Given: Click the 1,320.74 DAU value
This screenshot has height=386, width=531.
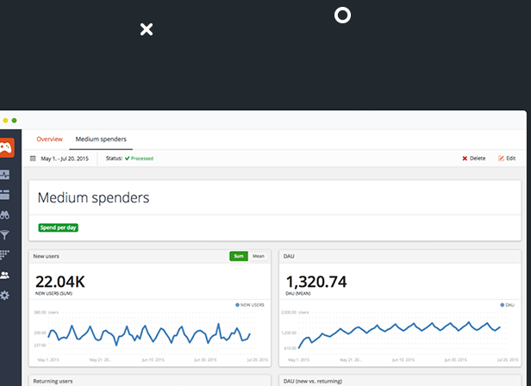Looking at the screenshot, I should coord(316,282).
